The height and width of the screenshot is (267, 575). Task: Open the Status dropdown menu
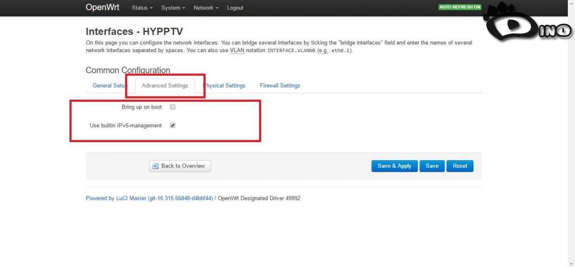(142, 8)
